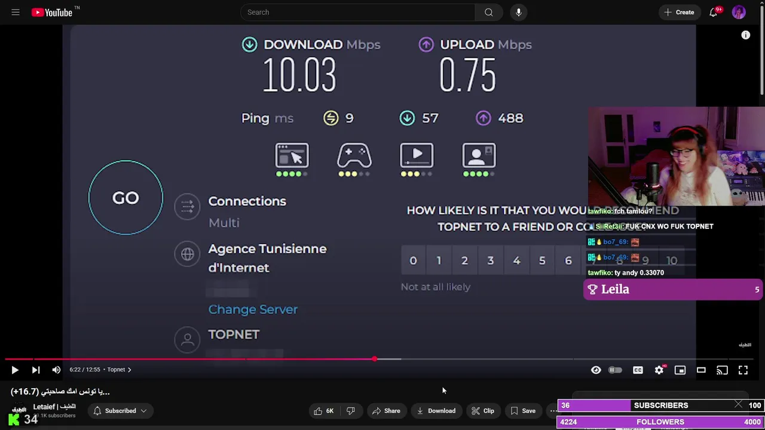Share this video
765x430 pixels.
[x=386, y=411]
